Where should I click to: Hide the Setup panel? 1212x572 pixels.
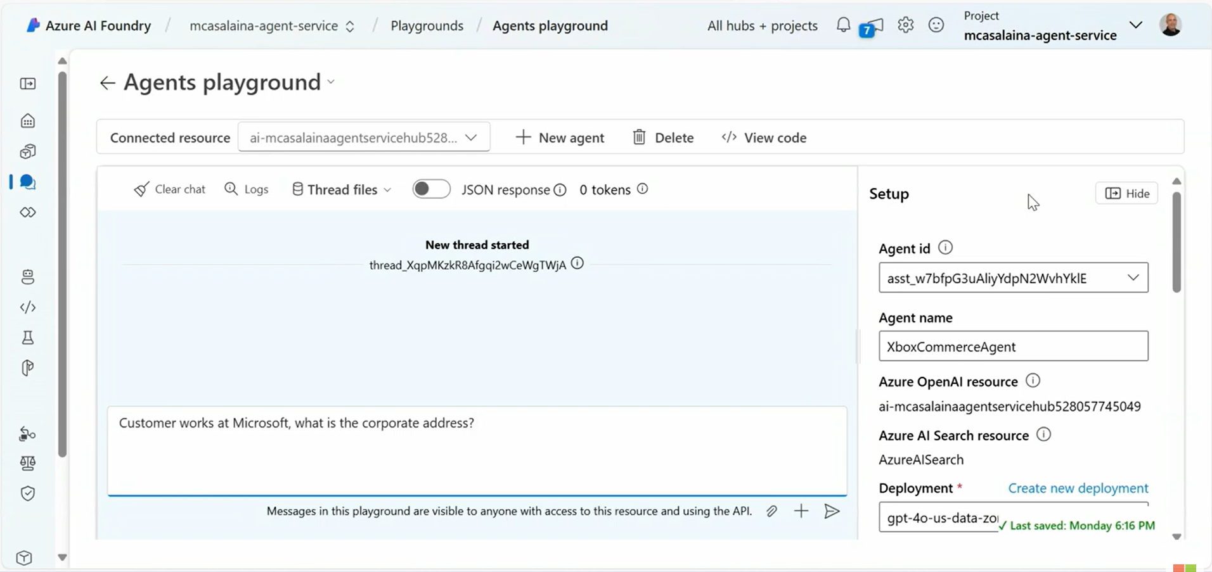point(1126,193)
